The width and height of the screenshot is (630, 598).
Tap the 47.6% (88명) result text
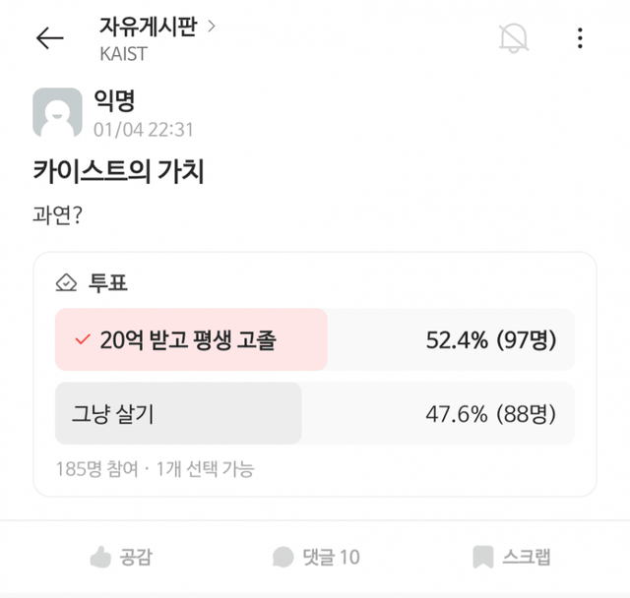point(491,413)
